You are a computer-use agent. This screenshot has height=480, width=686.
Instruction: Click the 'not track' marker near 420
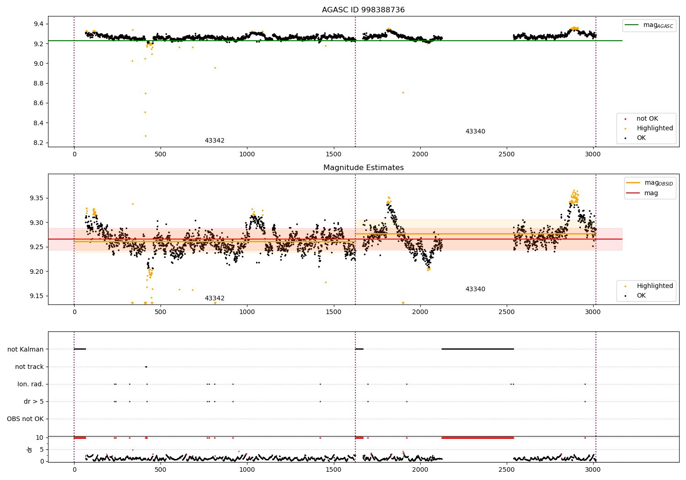click(x=146, y=367)
